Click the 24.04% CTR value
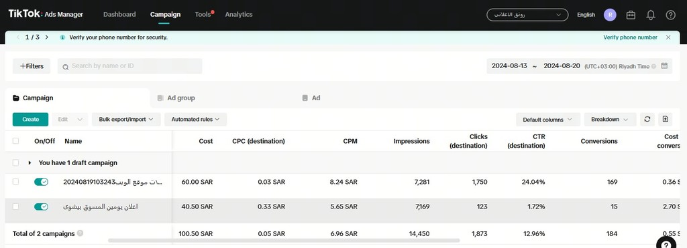Image resolution: width=687 pixels, height=248 pixels. (534, 182)
